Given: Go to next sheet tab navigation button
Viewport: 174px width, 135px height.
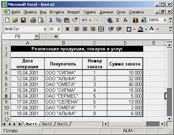Looking at the screenshot, I should 14,124.
